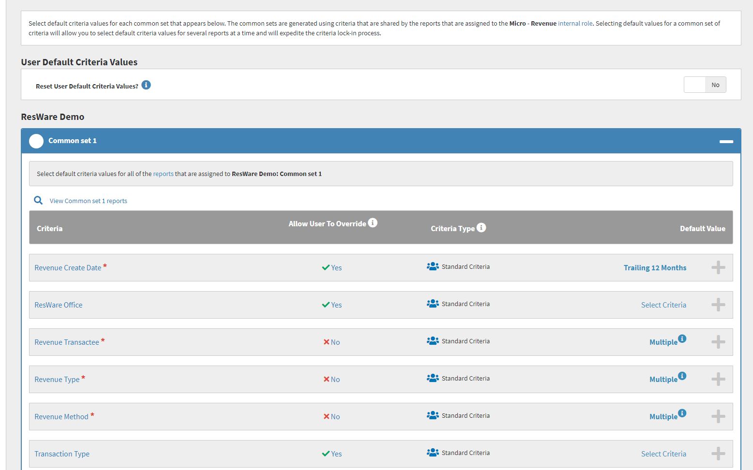Image resolution: width=753 pixels, height=470 pixels.
Task: Toggle the Yes override for Revenue Create Date
Action: [x=332, y=268]
